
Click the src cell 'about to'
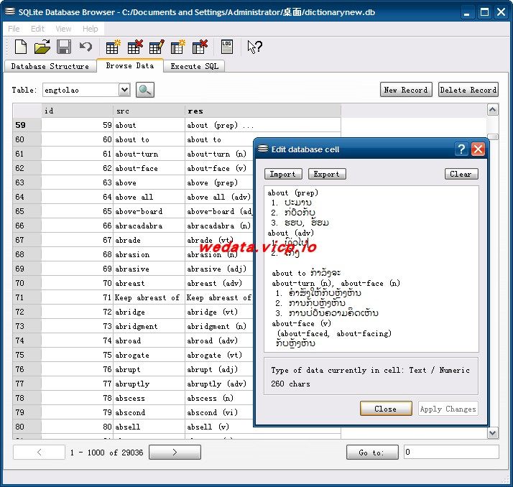(149, 139)
